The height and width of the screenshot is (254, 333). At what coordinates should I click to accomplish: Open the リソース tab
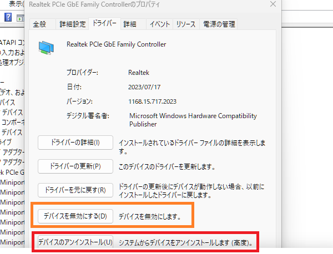186,24
